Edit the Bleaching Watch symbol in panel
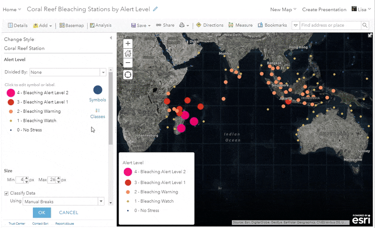The width and height of the screenshot is (375, 228). click(11, 121)
